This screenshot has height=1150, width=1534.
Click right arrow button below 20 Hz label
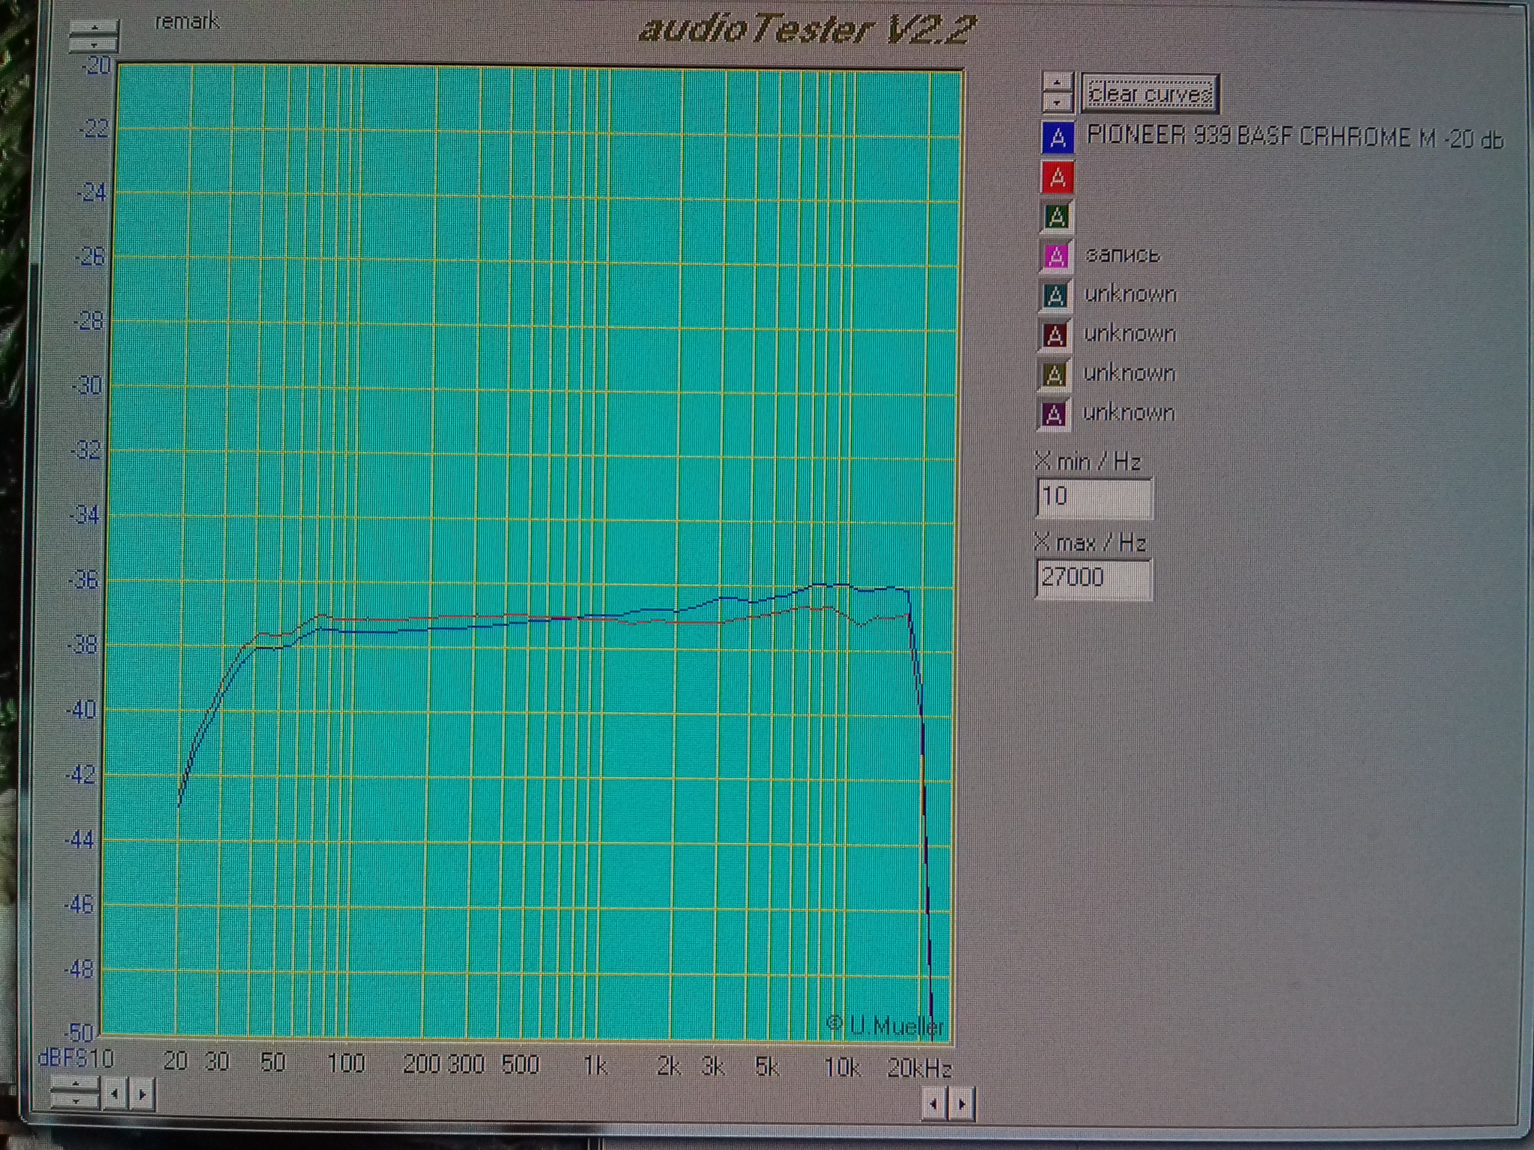[x=142, y=1095]
